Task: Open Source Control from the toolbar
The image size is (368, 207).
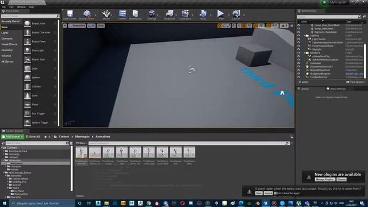Action: coord(86,15)
